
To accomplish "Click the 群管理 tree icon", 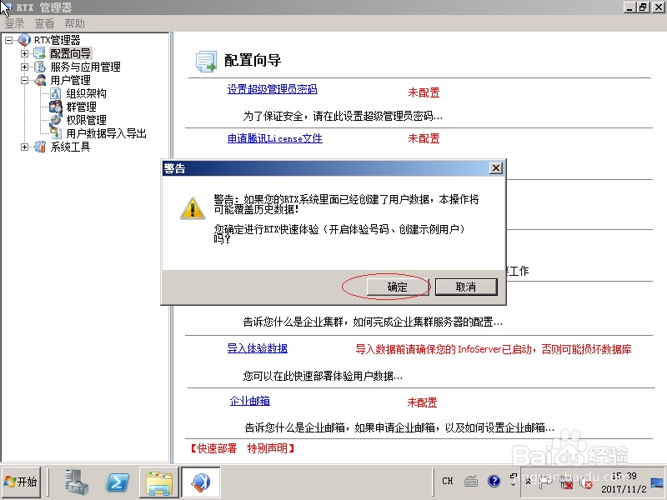I will click(x=56, y=107).
